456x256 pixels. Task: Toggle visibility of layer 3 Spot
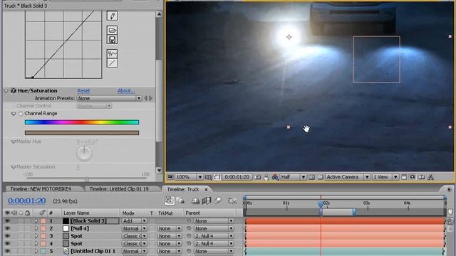7,236
